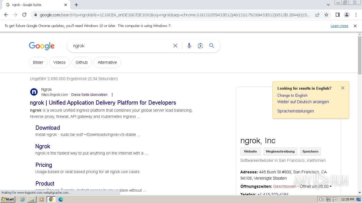Viewport: 362px width, 203px height.
Task: Open the Ngrok sitelink
Action: coord(43,146)
